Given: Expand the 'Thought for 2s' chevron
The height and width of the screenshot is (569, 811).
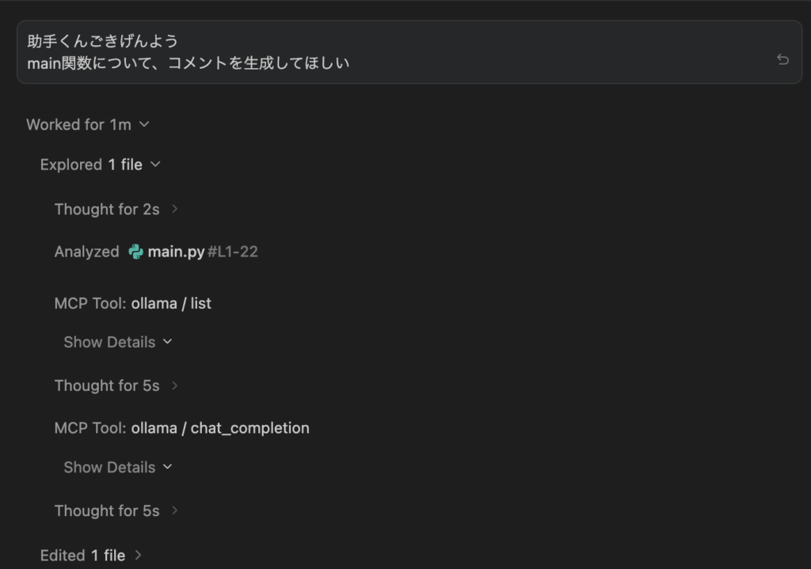Looking at the screenshot, I should [174, 210].
